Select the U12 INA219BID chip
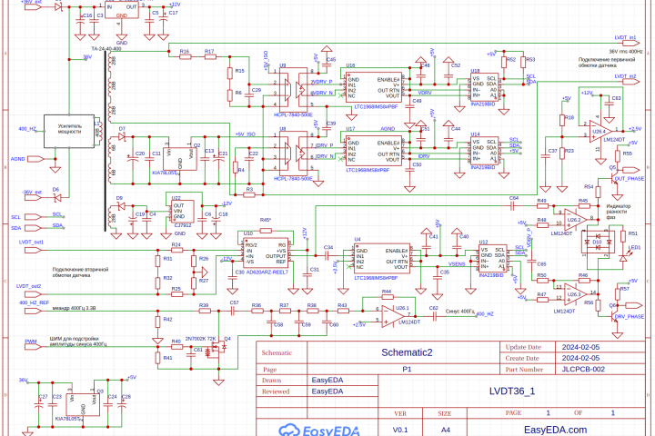Image resolution: width=655 pixels, height=436 pixels. (x=492, y=259)
